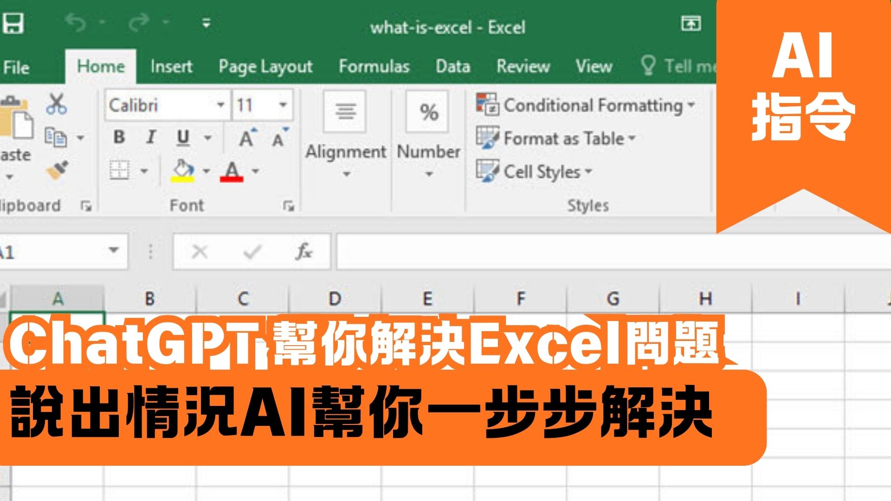Expand the Fill Color dropdown arrow
891x501 pixels.
tap(206, 170)
